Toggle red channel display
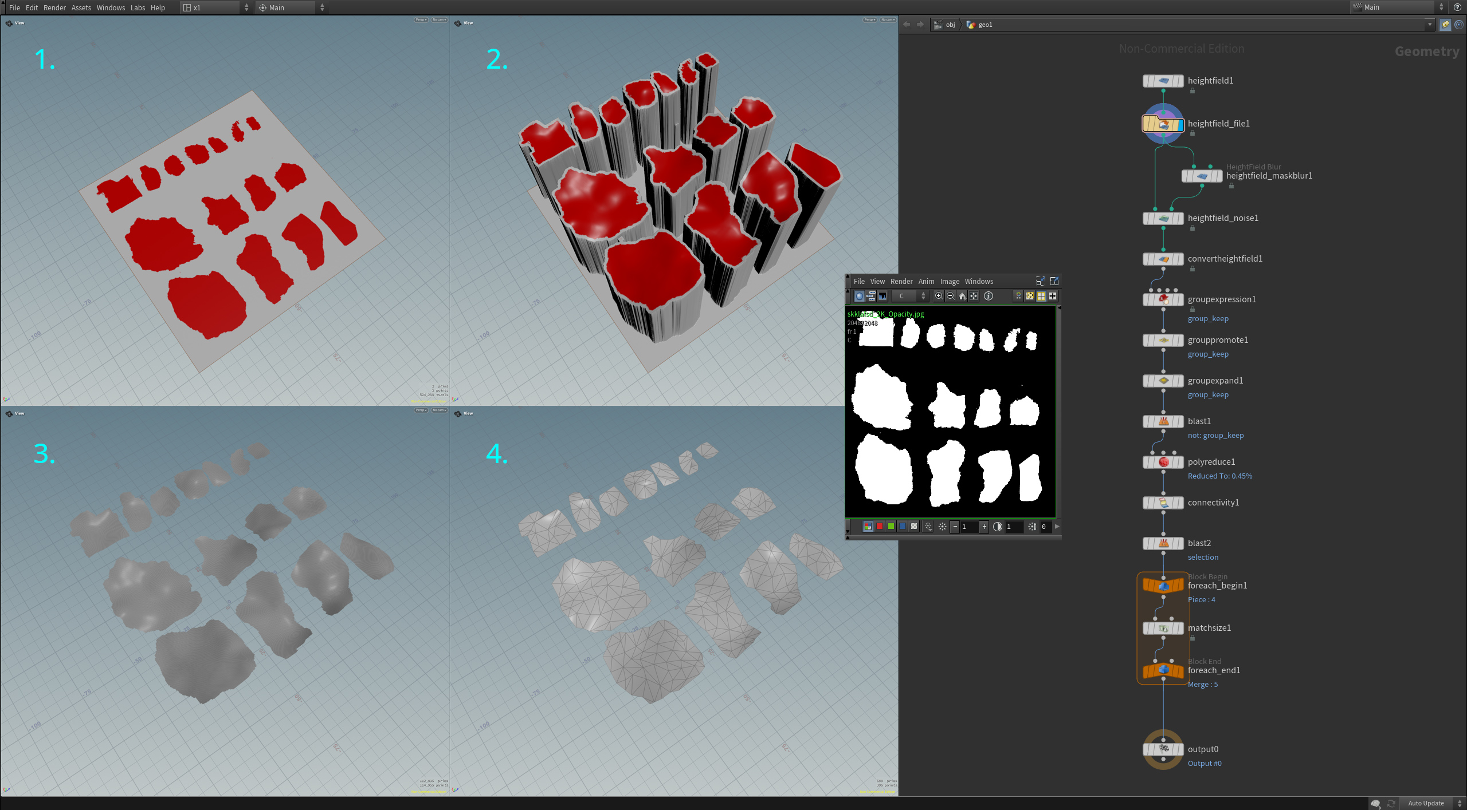The width and height of the screenshot is (1467, 810). click(880, 527)
